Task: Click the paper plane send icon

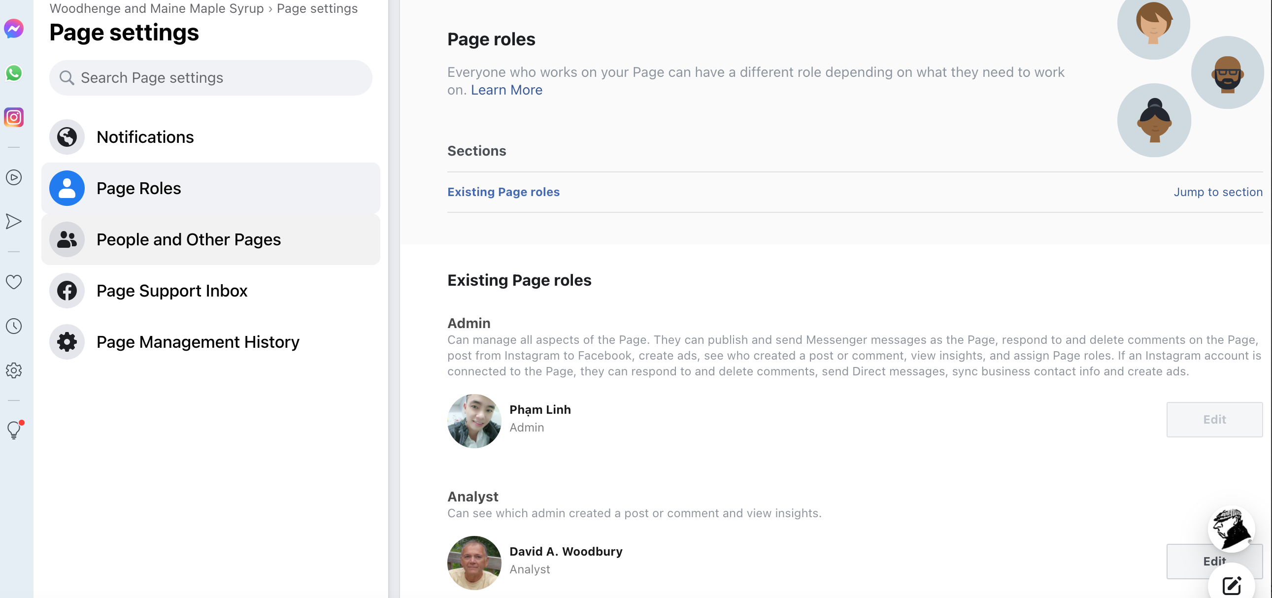Action: (14, 221)
